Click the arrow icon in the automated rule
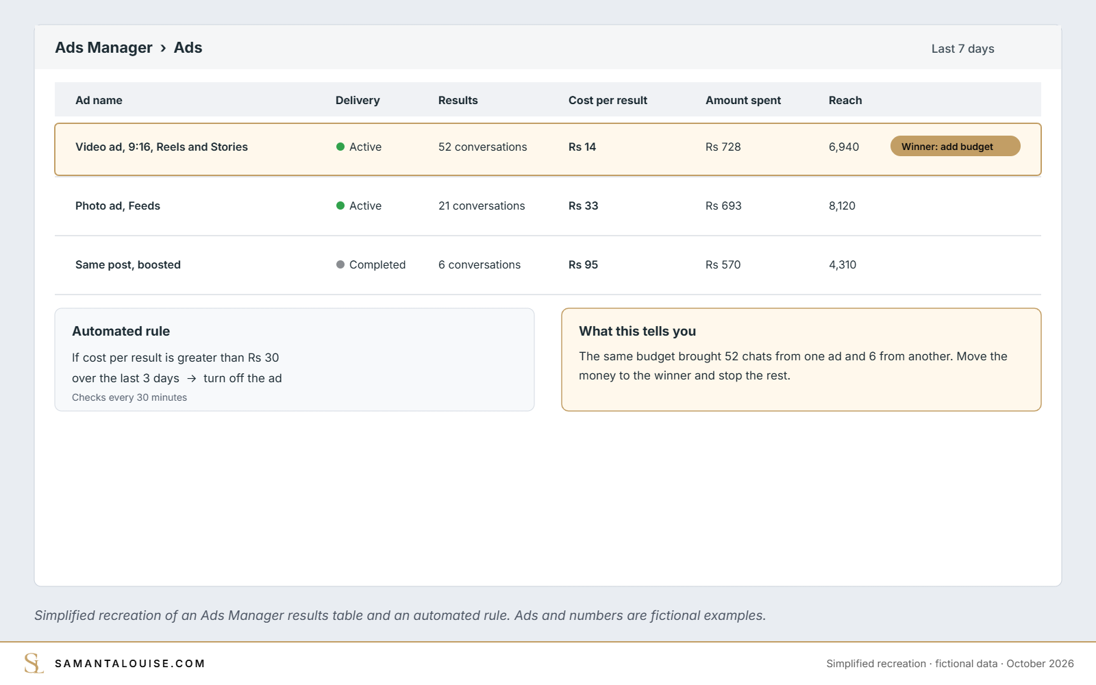This screenshot has height=685, width=1096. pyautogui.click(x=192, y=379)
